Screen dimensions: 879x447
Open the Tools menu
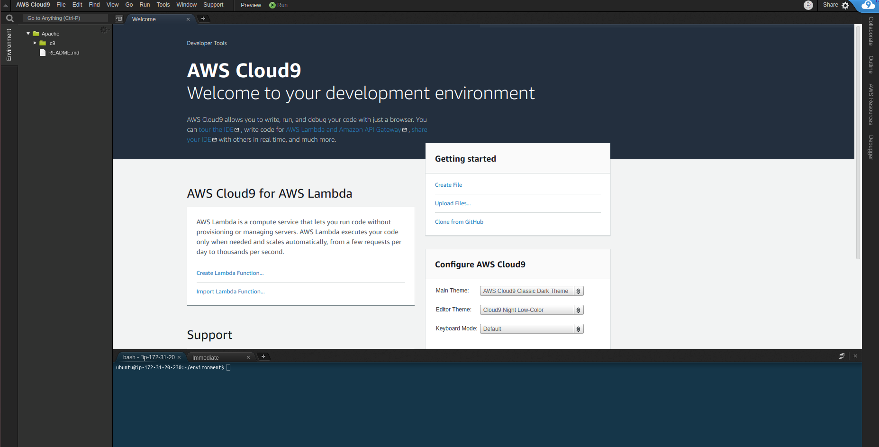163,5
